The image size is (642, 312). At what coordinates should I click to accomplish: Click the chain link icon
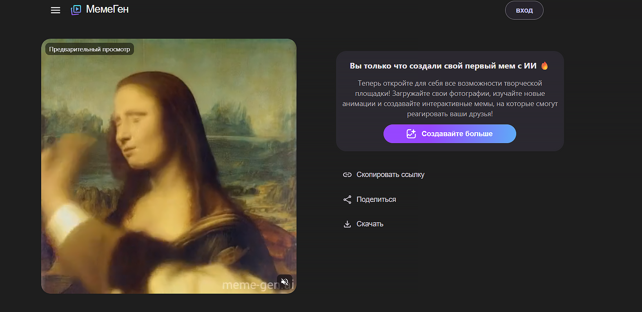347,175
